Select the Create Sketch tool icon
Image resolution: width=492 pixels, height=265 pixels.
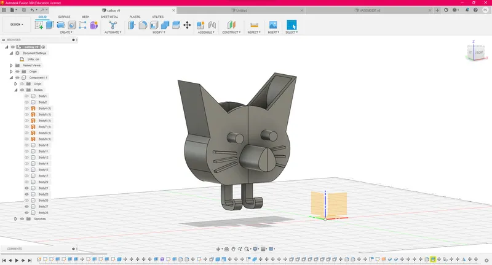point(39,25)
